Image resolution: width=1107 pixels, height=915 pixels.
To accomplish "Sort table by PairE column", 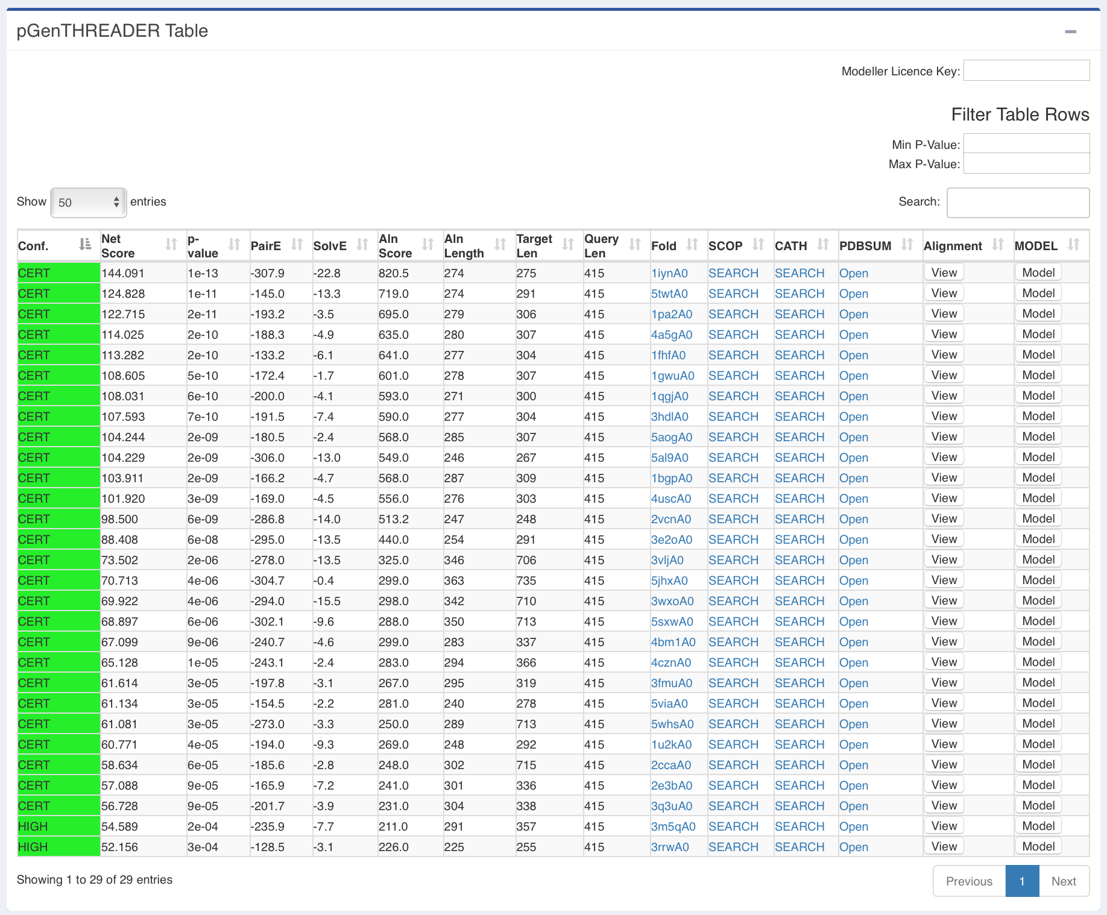I will tap(281, 245).
